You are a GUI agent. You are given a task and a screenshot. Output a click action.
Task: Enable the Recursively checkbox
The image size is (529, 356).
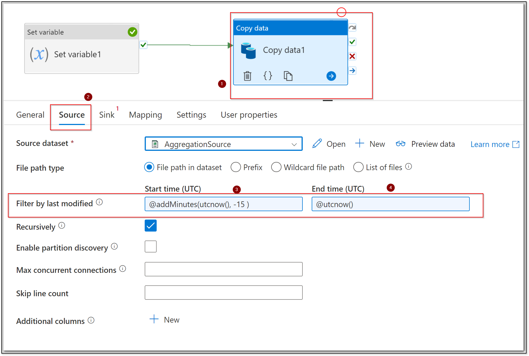click(x=150, y=226)
